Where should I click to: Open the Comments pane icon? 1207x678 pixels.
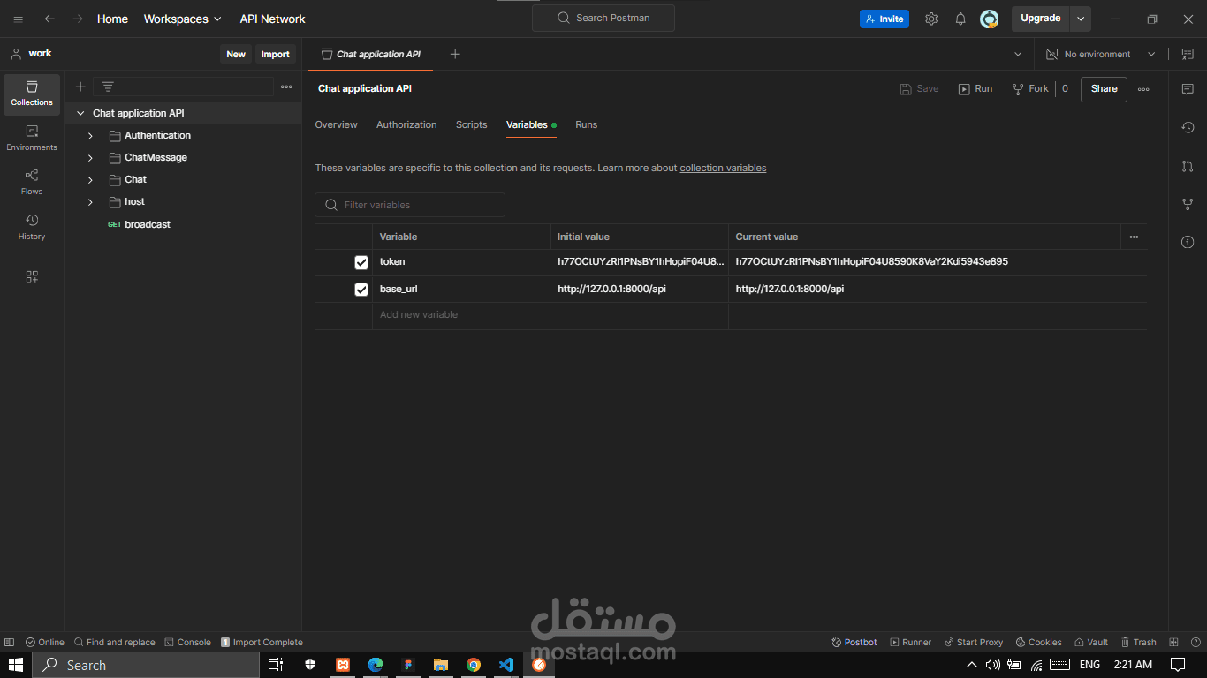[x=1188, y=89]
